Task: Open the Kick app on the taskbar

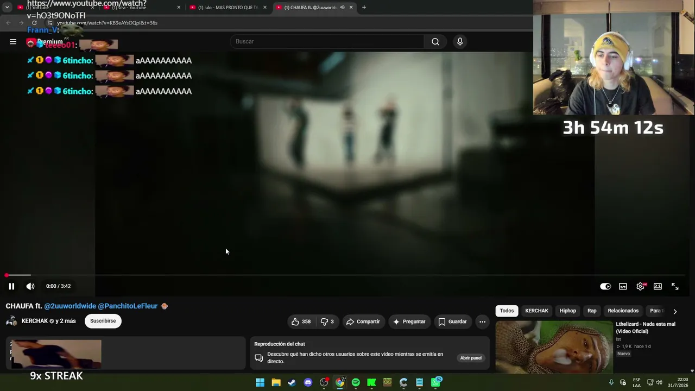Action: (x=371, y=382)
